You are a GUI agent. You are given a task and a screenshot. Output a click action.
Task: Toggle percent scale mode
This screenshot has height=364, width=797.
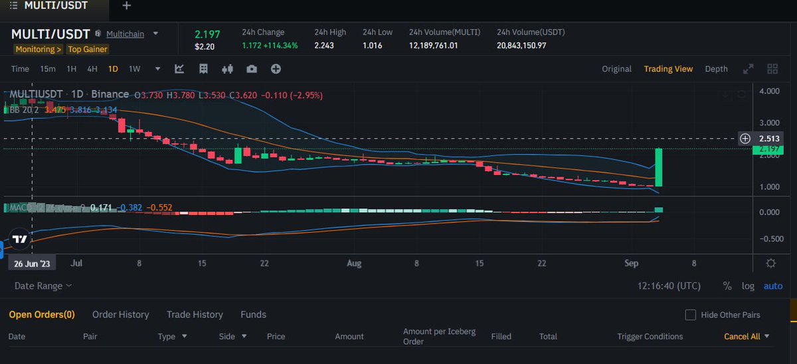[727, 286]
